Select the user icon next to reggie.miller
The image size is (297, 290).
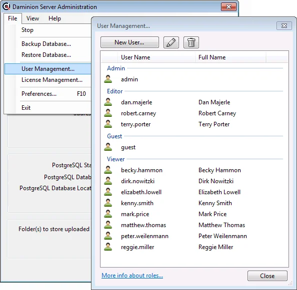tap(108, 247)
